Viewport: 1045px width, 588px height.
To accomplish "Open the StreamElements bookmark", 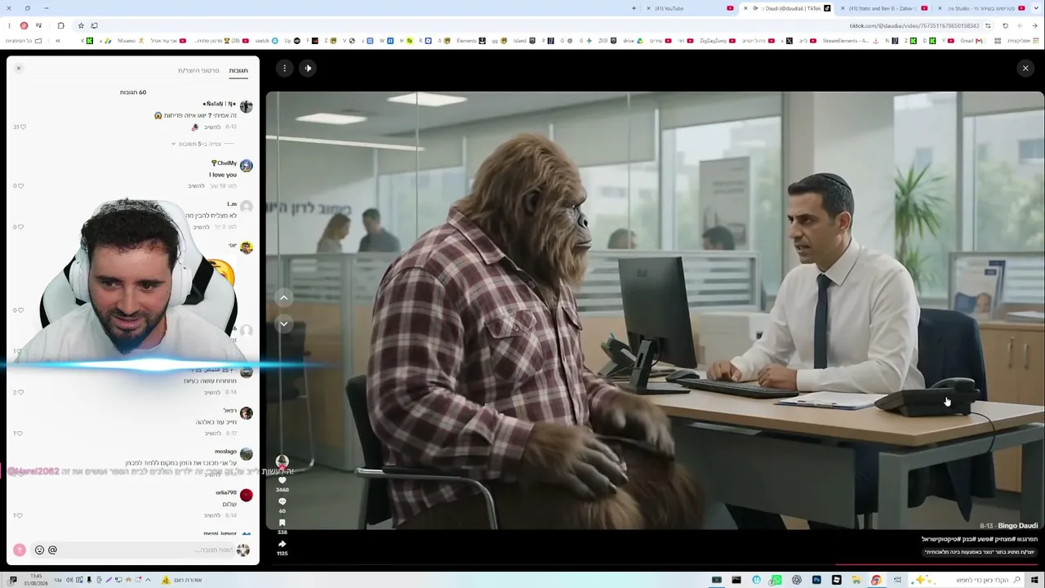I will coord(851,40).
